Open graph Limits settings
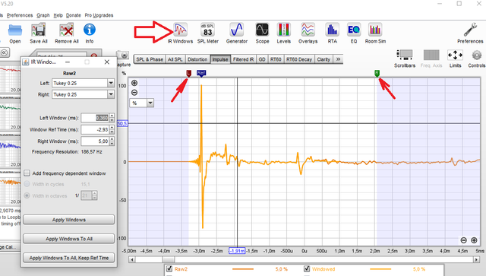The image size is (486, 276). (455, 59)
